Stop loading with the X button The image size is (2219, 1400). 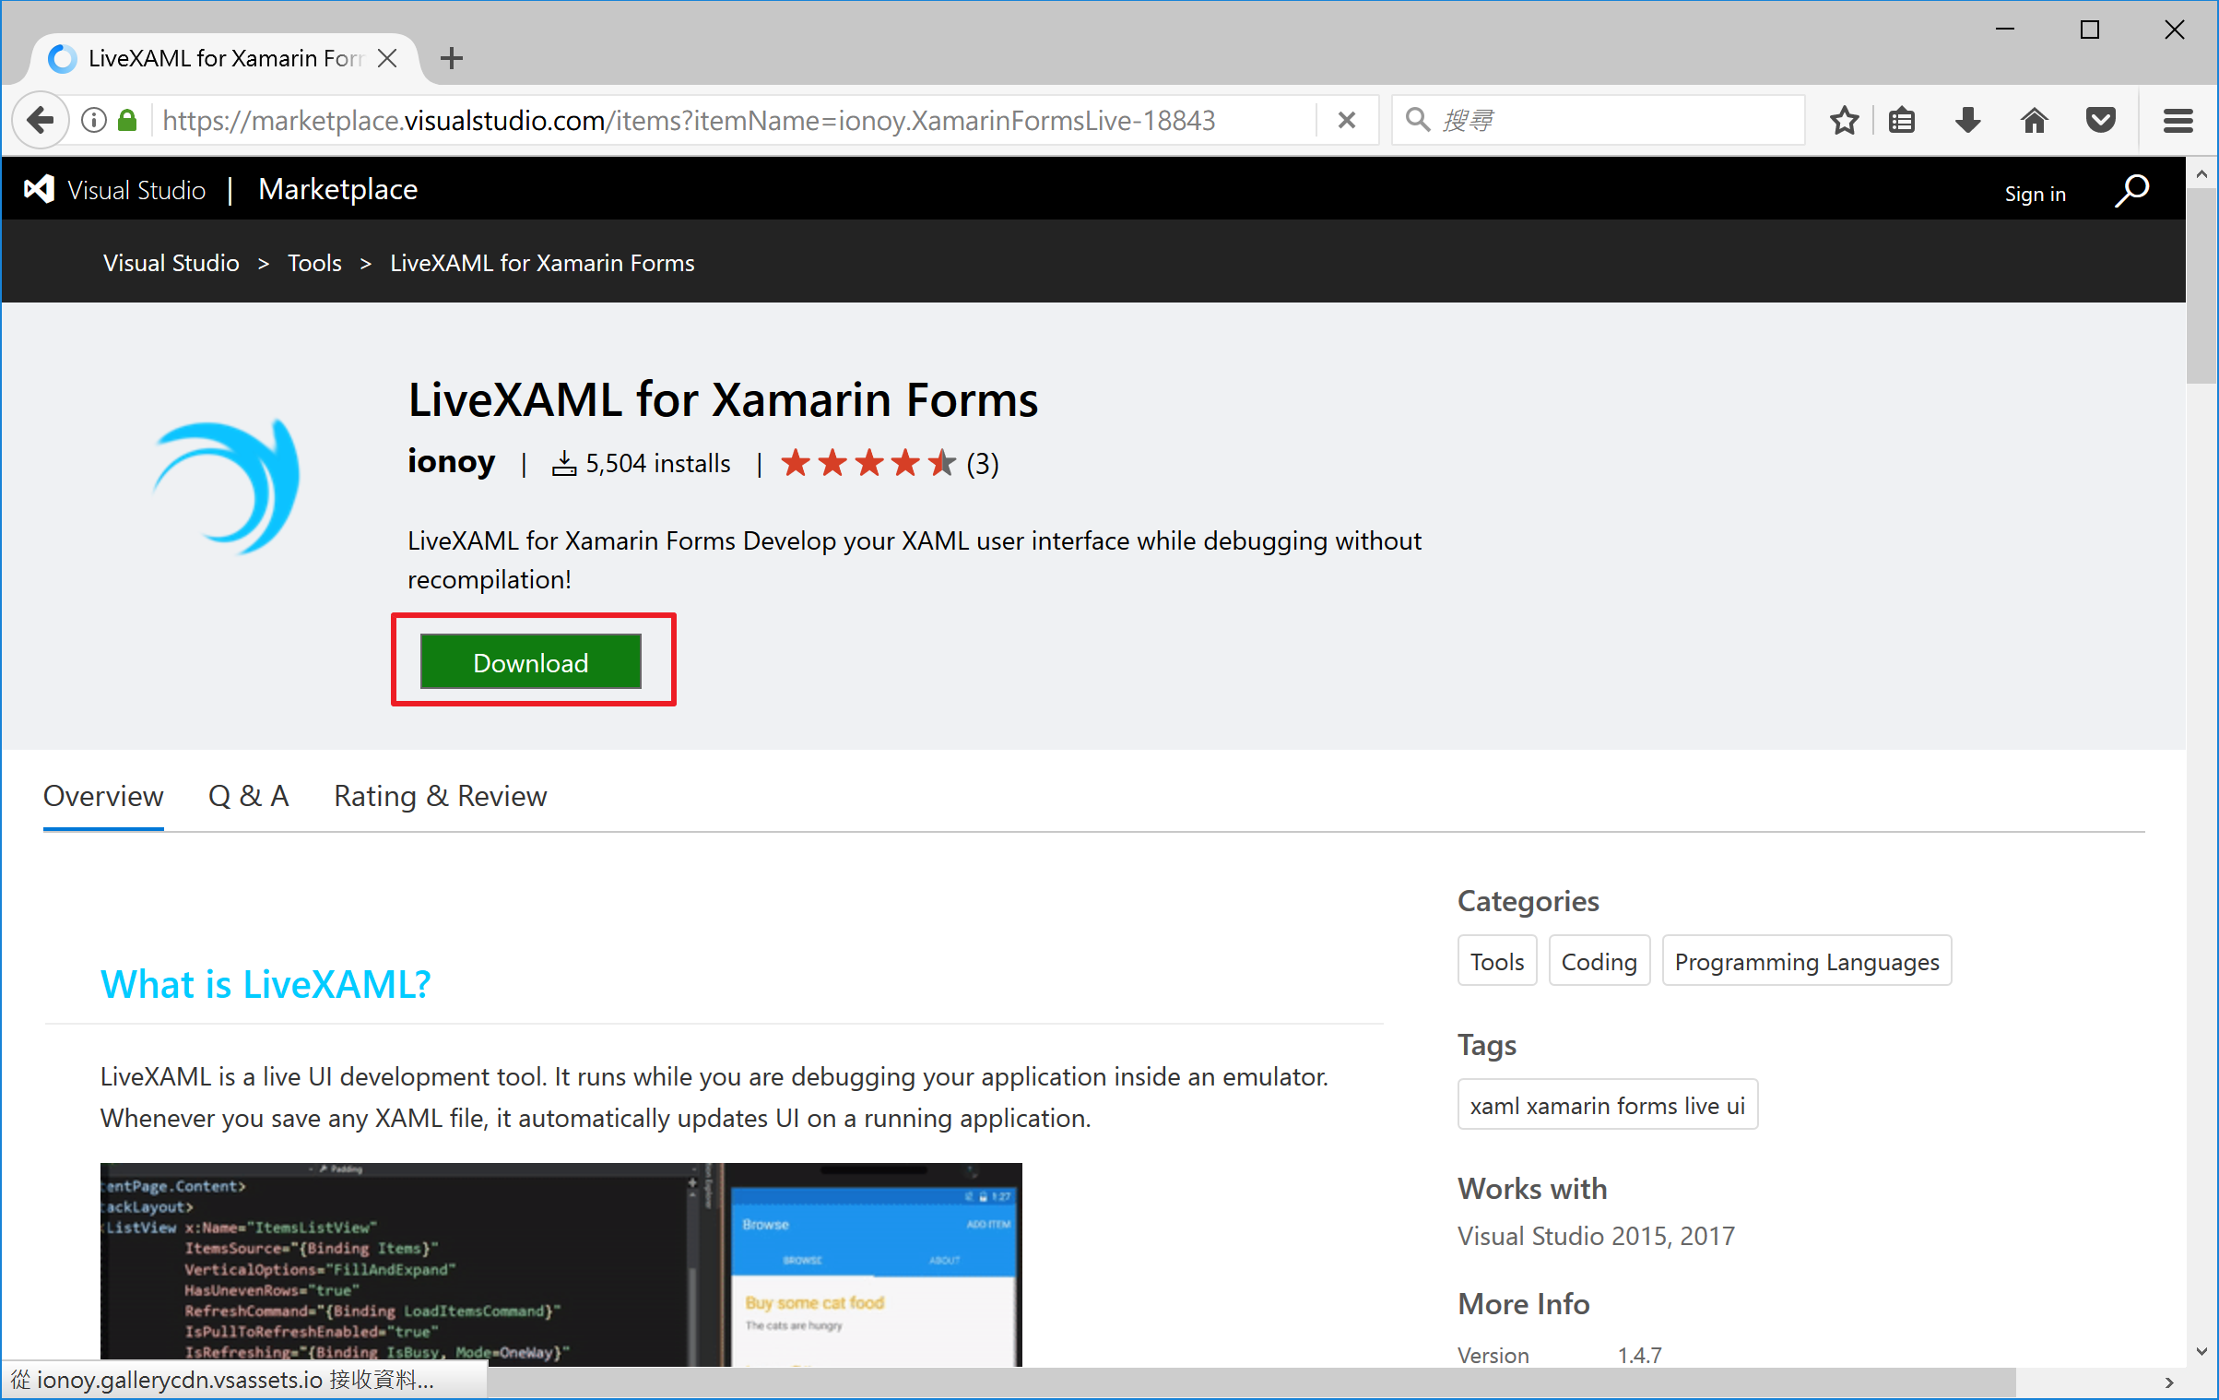(x=1346, y=121)
